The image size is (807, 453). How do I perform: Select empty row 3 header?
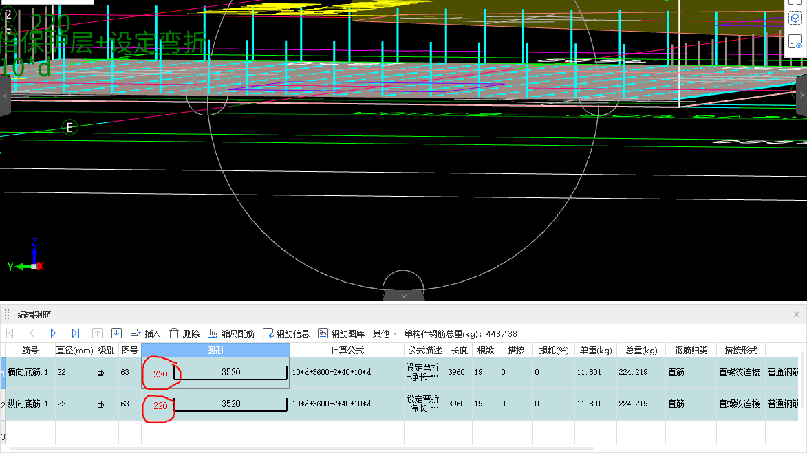pos(3,437)
